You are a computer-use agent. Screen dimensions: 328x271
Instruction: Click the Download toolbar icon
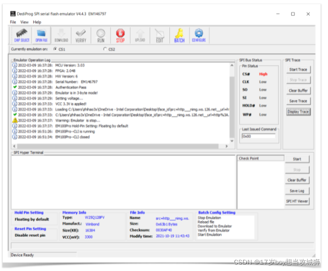[61, 35]
